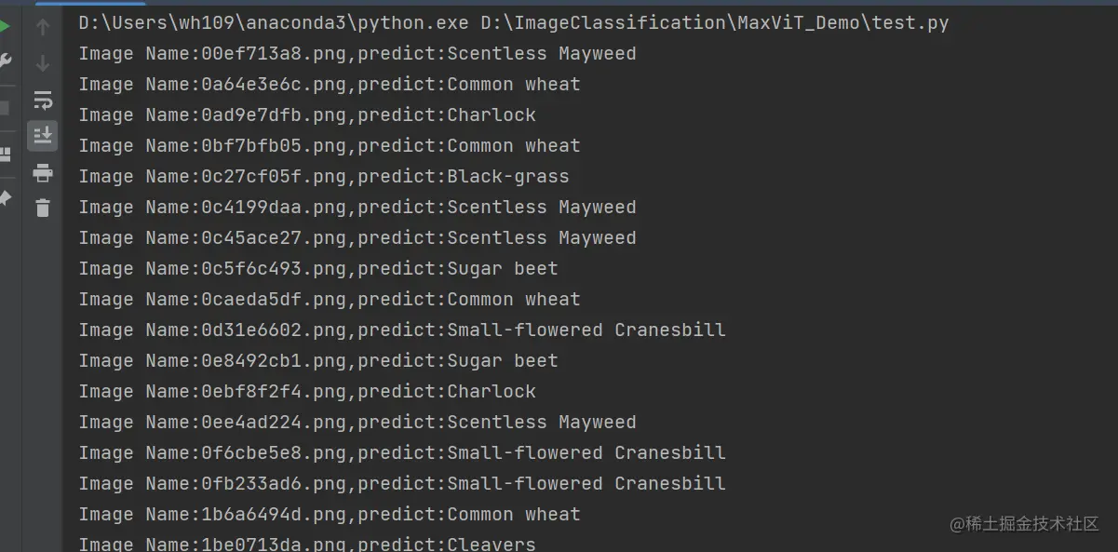This screenshot has height=552, width=1118.
Task: Toggle scroll to end of console
Action: pos(43,136)
